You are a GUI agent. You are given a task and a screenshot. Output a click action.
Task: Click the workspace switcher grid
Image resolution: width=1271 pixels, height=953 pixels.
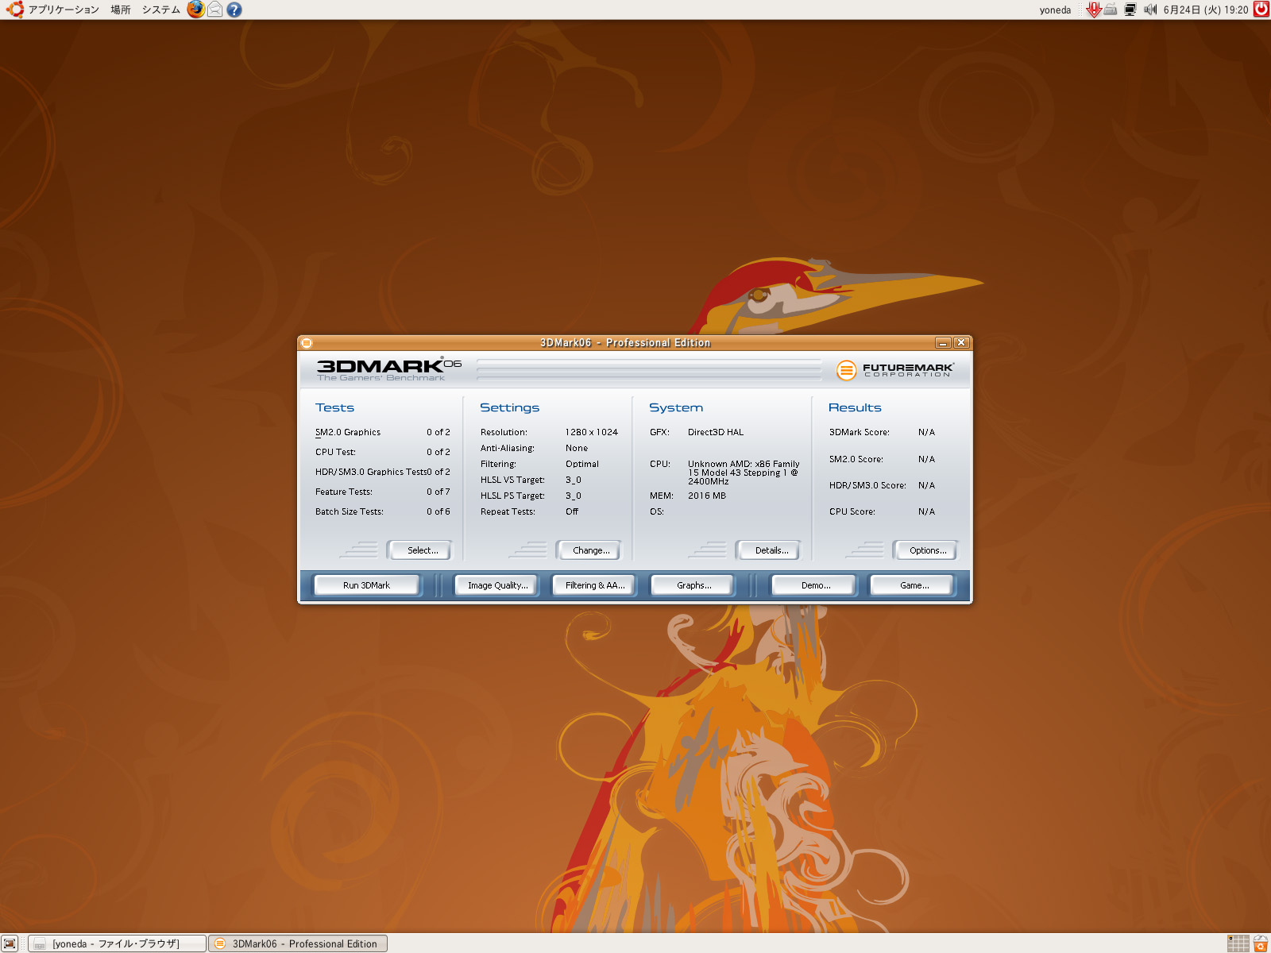1238,943
